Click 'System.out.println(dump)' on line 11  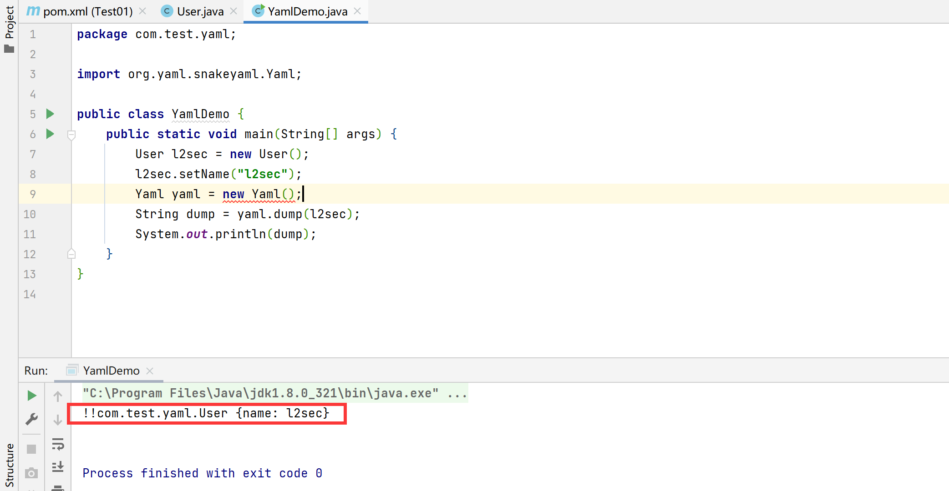[x=222, y=234]
